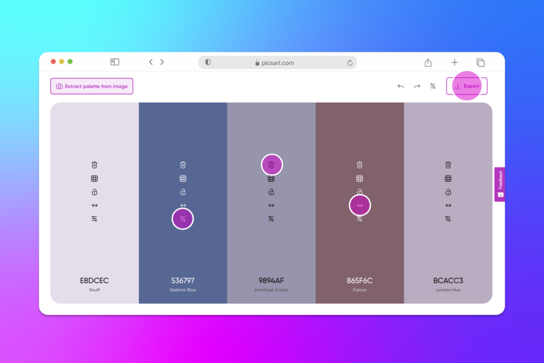Adjust the Falcon color via its sliders icon
The image size is (544, 363).
point(360,218)
